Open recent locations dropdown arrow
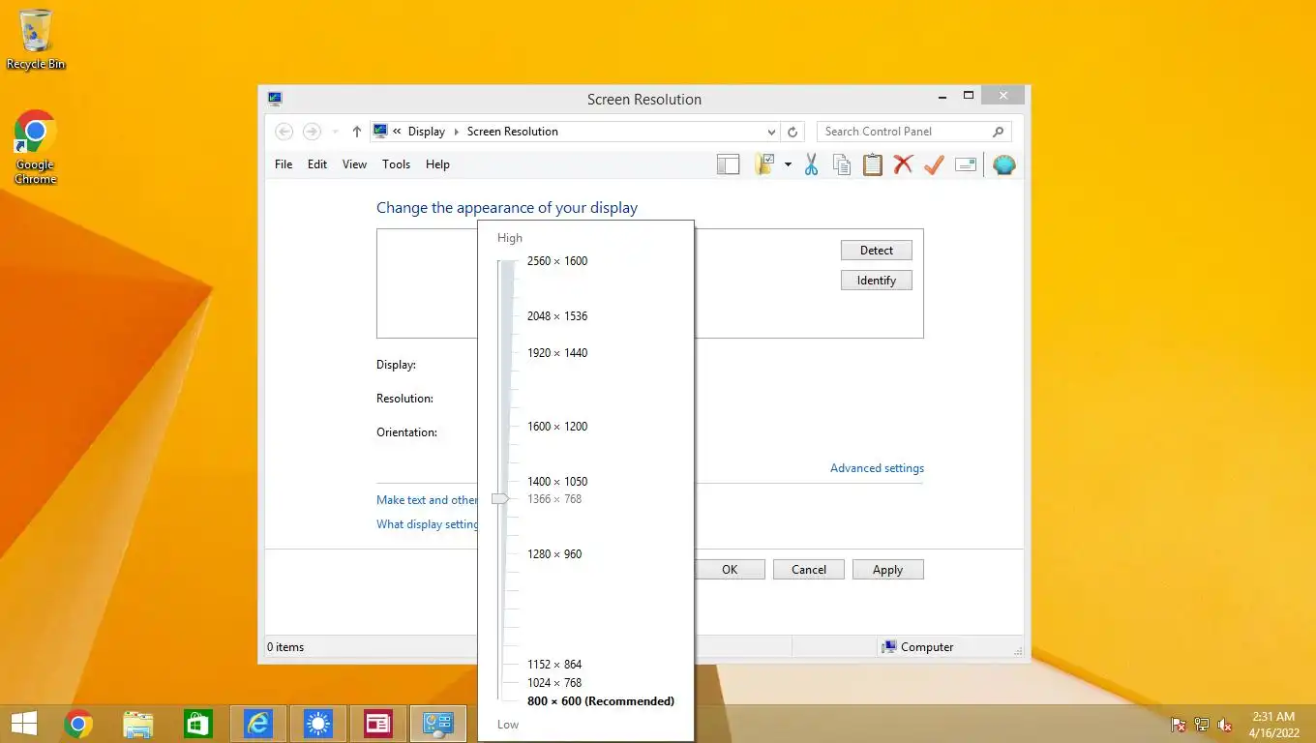This screenshot has height=743, width=1316. click(x=335, y=132)
